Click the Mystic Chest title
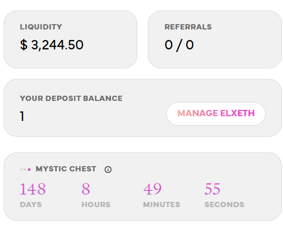The image size is (283, 225). (66, 169)
